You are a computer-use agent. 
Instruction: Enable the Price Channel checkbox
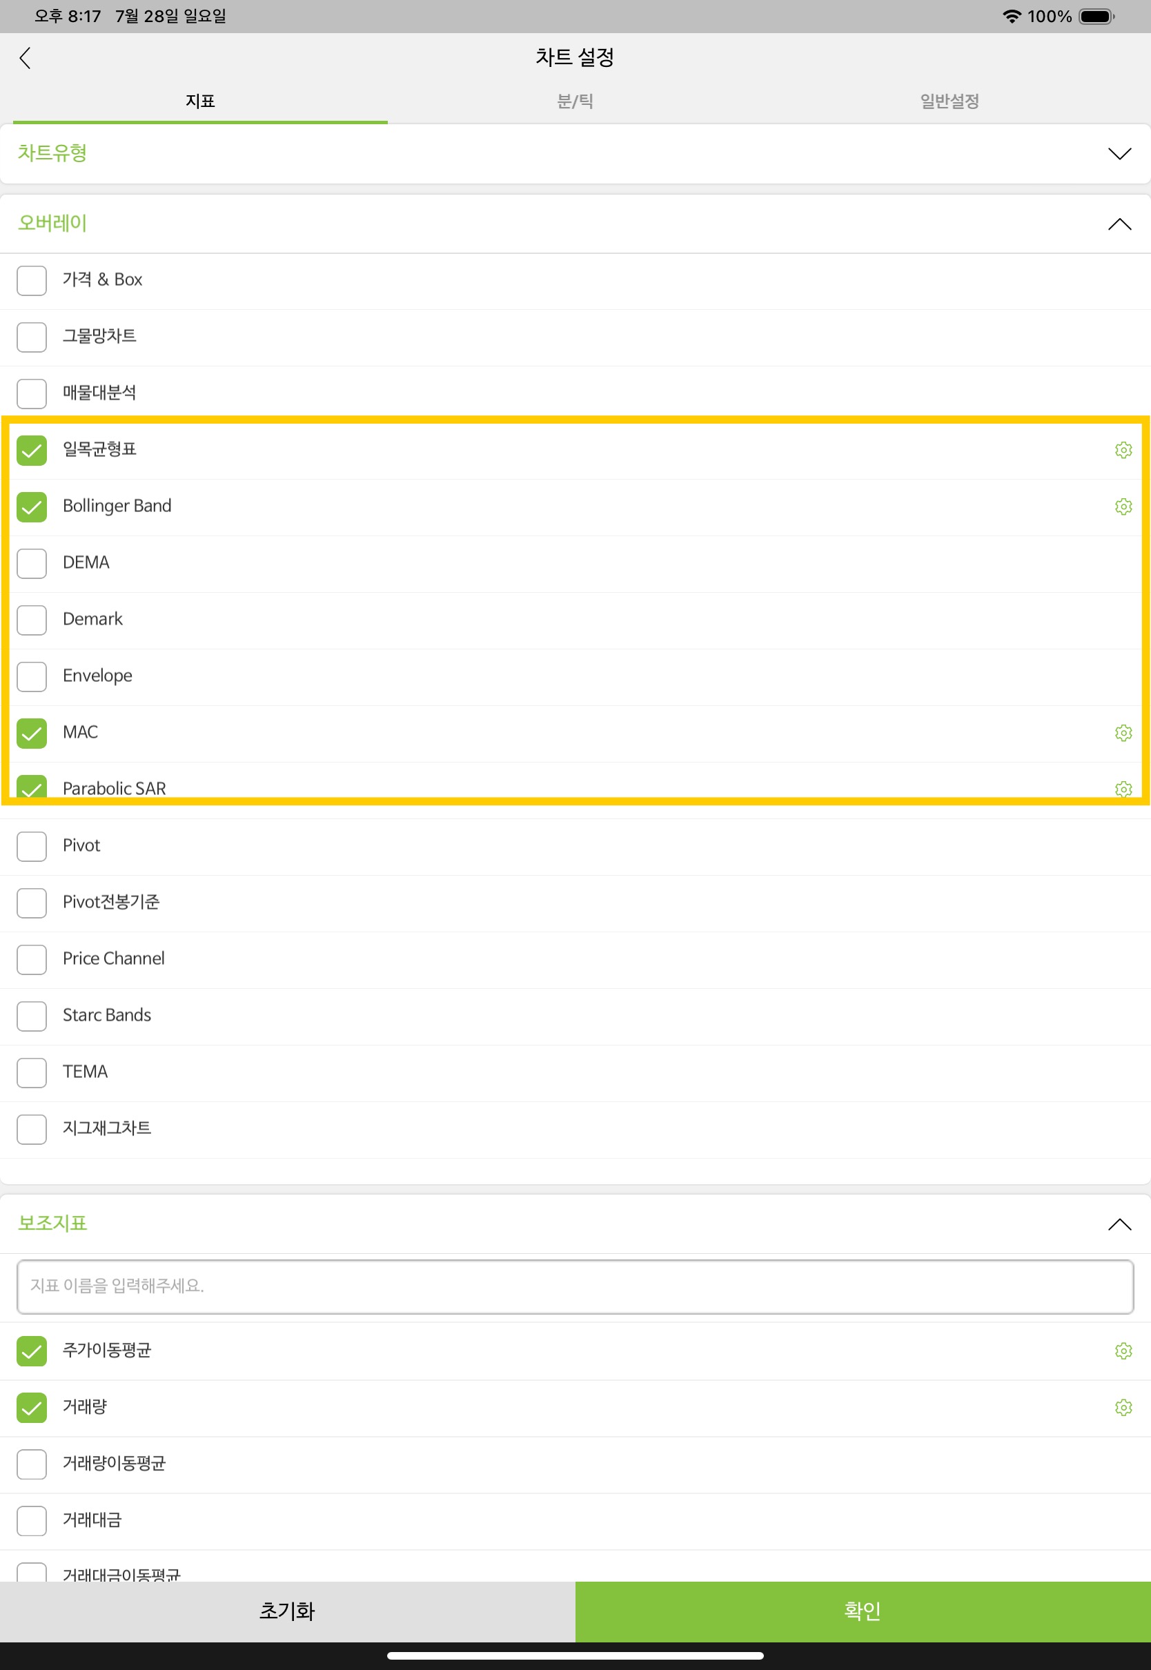[x=32, y=960]
